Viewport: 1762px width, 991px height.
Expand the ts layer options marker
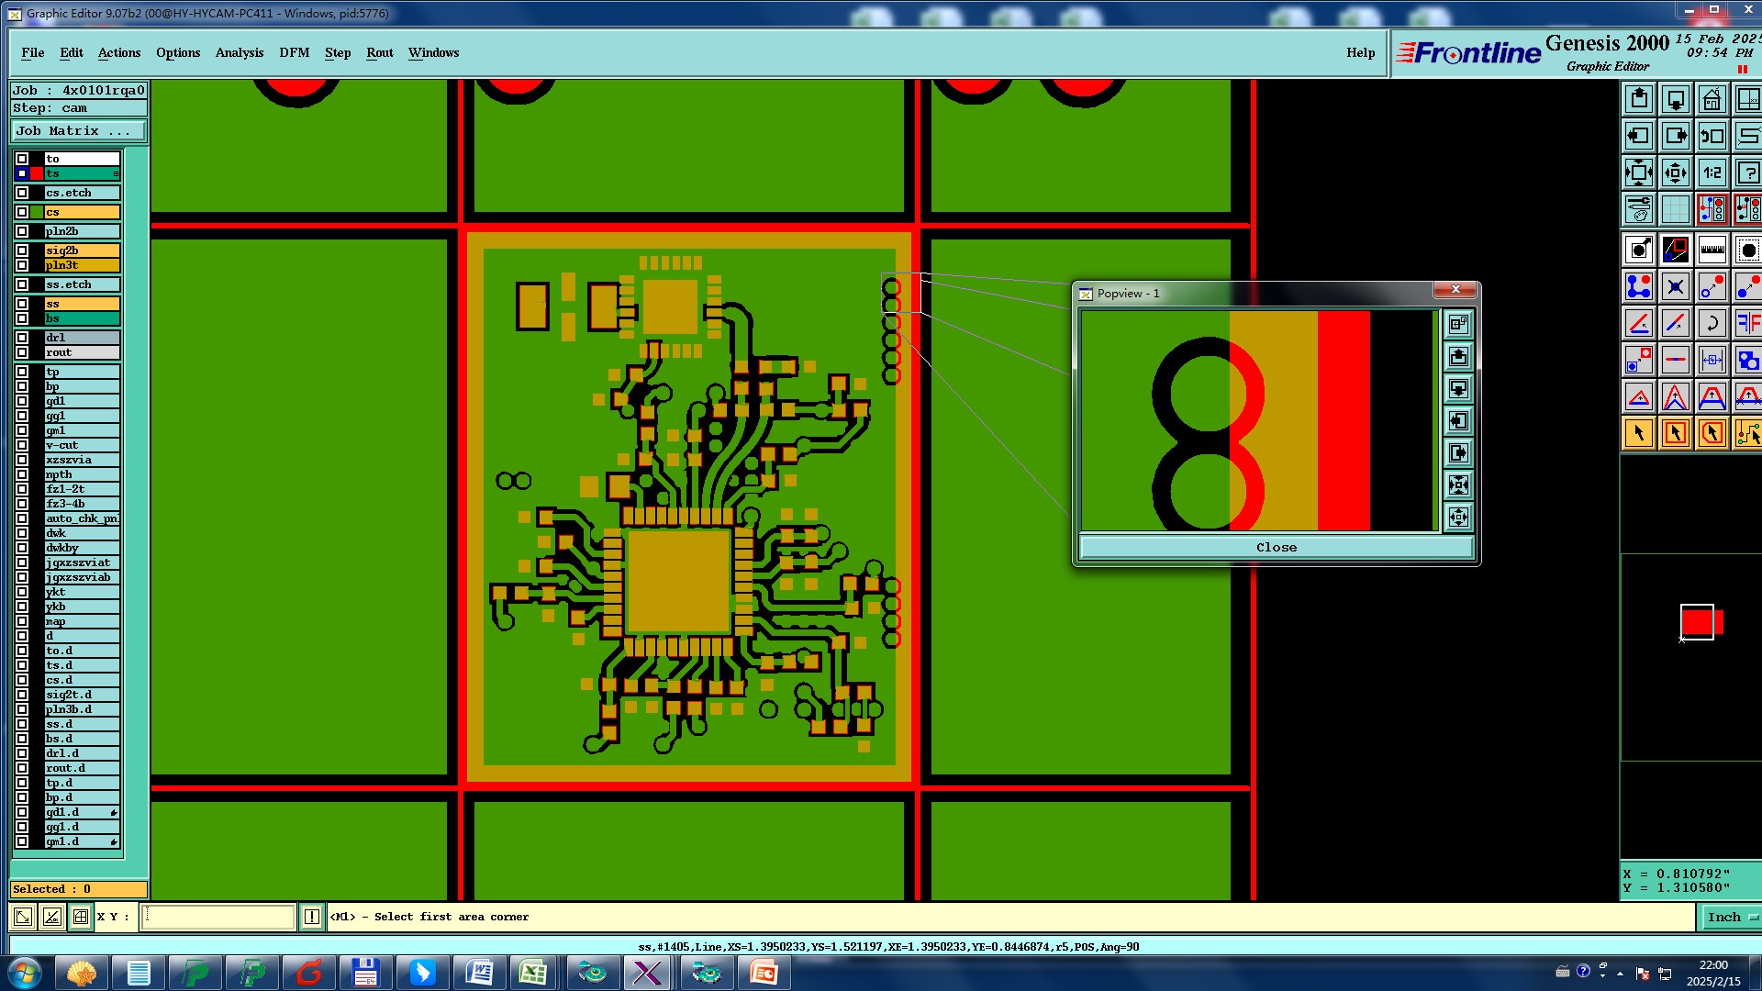116,173
